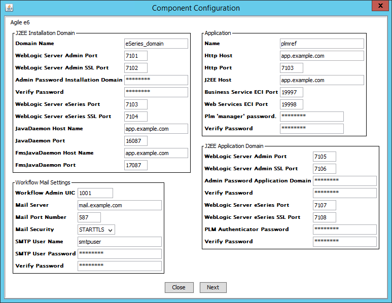Focus Admin Password Application Domain field
This screenshot has width=392, height=303.
click(345, 181)
